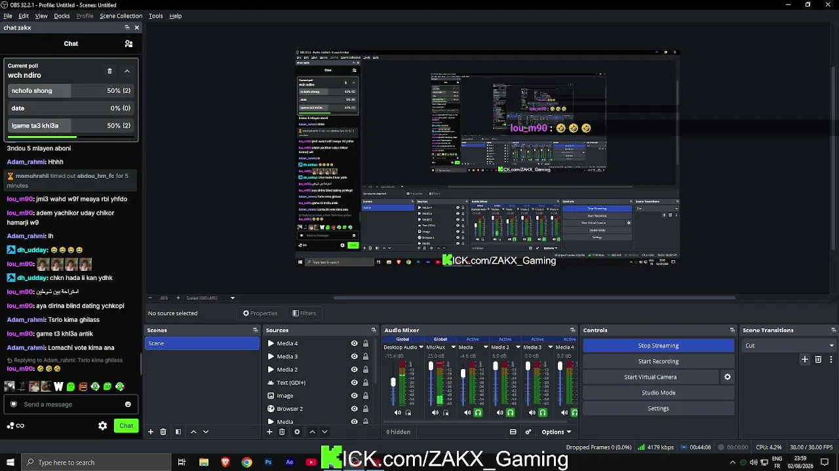Add a new source with plus icon
The height and width of the screenshot is (471, 839).
click(x=269, y=432)
